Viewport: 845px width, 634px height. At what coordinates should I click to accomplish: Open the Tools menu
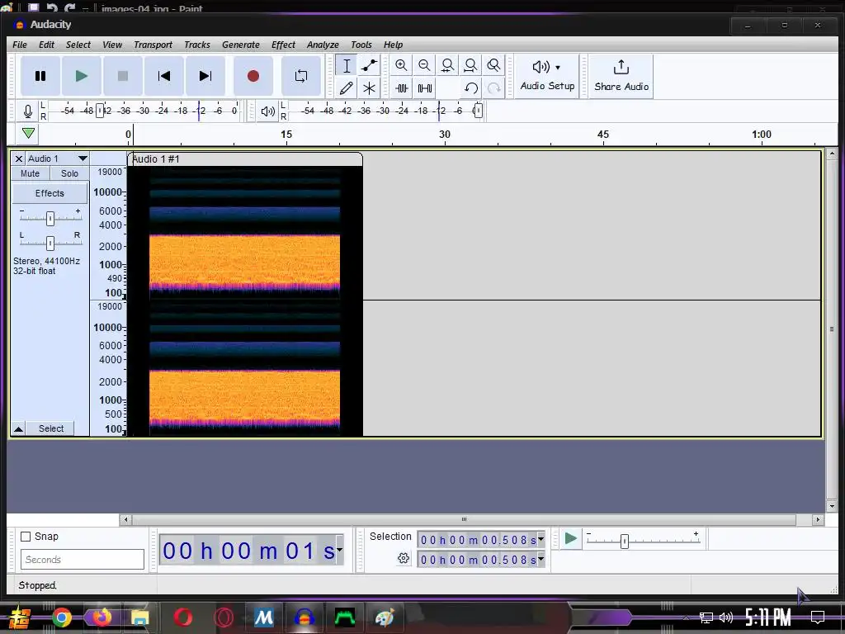click(361, 45)
